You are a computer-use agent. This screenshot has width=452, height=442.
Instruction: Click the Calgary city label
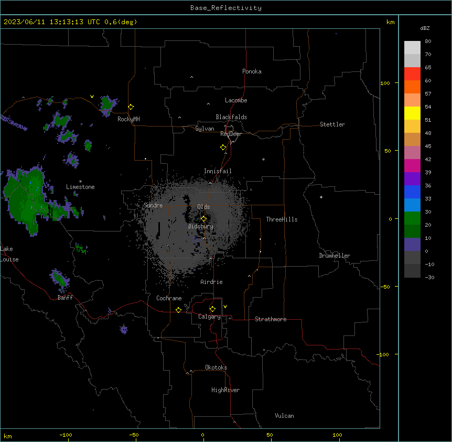(209, 317)
